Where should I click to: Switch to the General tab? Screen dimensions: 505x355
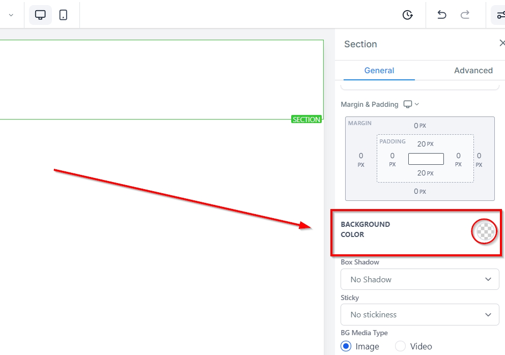379,71
